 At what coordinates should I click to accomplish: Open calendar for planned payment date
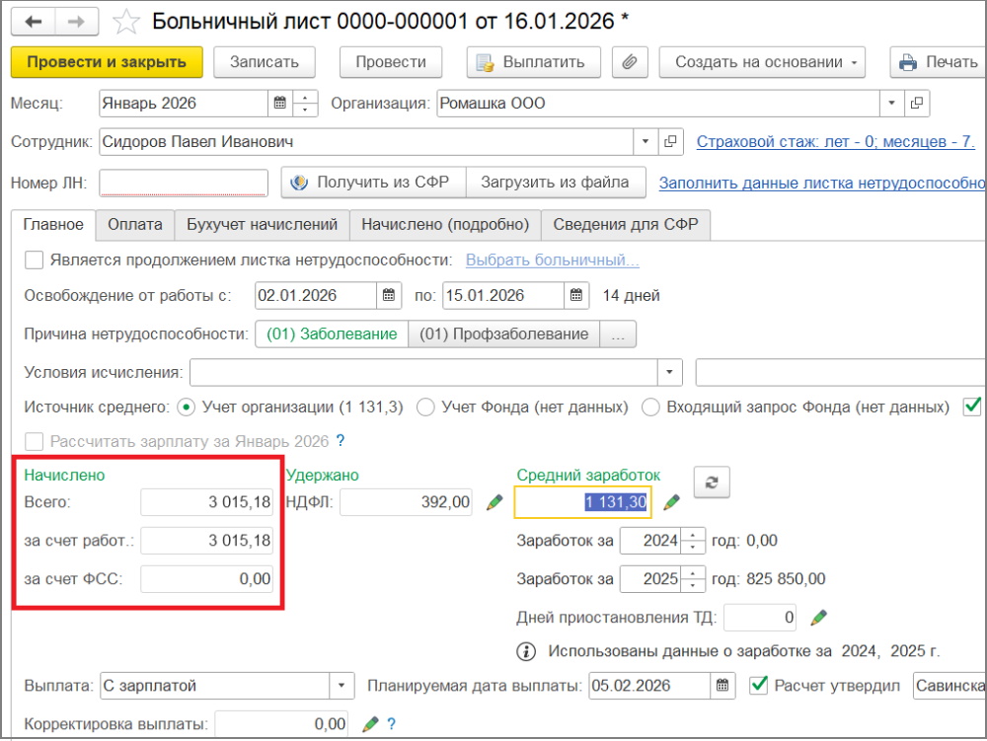click(x=723, y=686)
